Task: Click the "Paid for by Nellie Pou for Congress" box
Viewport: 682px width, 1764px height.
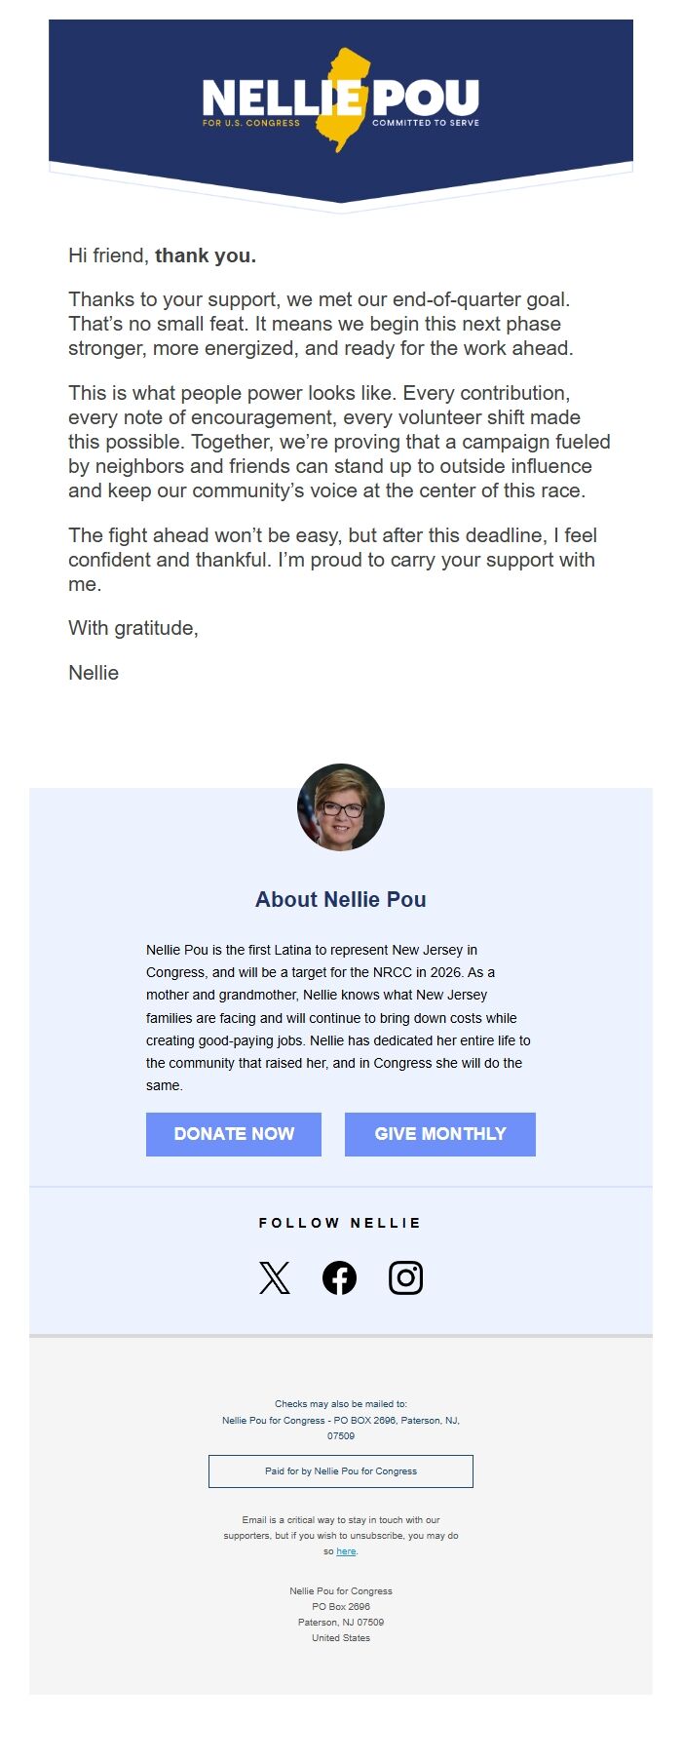Action: (x=341, y=1471)
